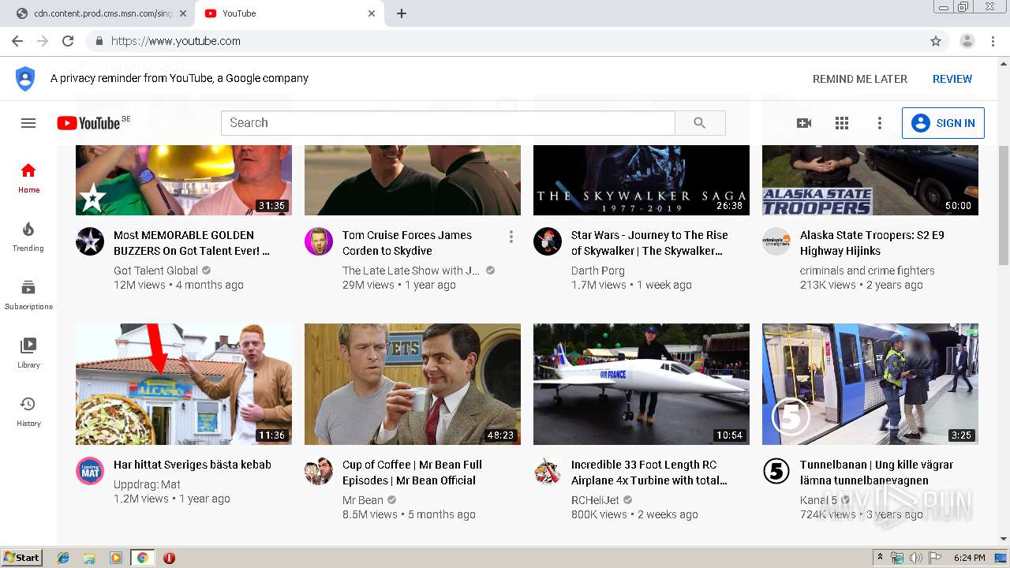Open the RC Airplane video thumbnail
The width and height of the screenshot is (1010, 568).
click(642, 384)
